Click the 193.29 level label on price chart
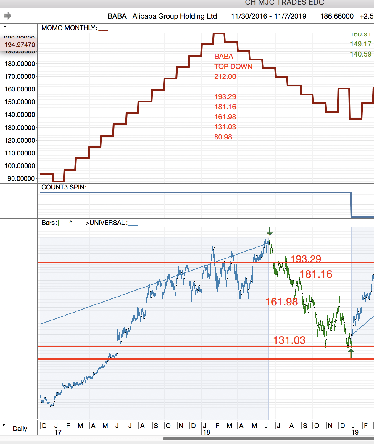This screenshot has width=374, height=444. (x=306, y=259)
